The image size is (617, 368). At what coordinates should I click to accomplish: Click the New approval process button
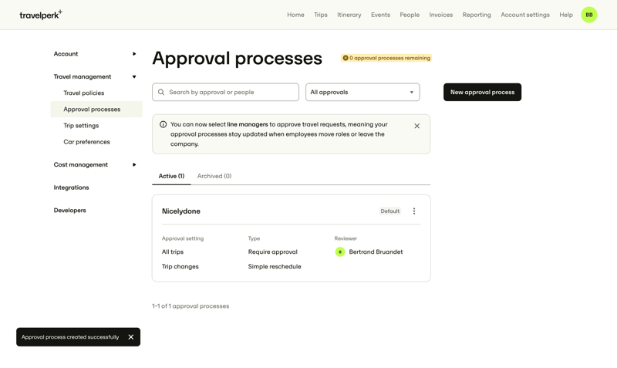482,93
